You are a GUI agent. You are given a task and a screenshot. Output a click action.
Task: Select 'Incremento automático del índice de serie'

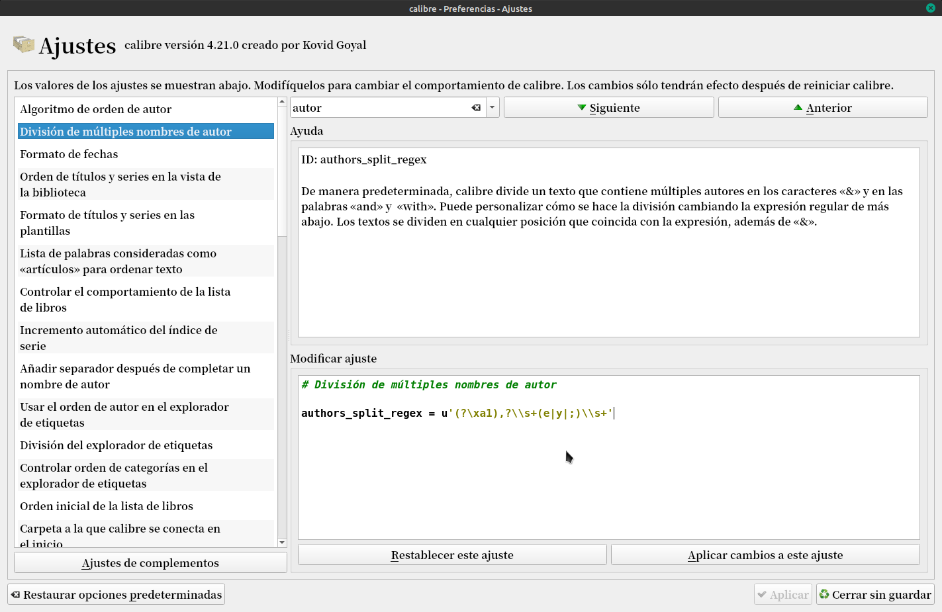[x=119, y=337]
